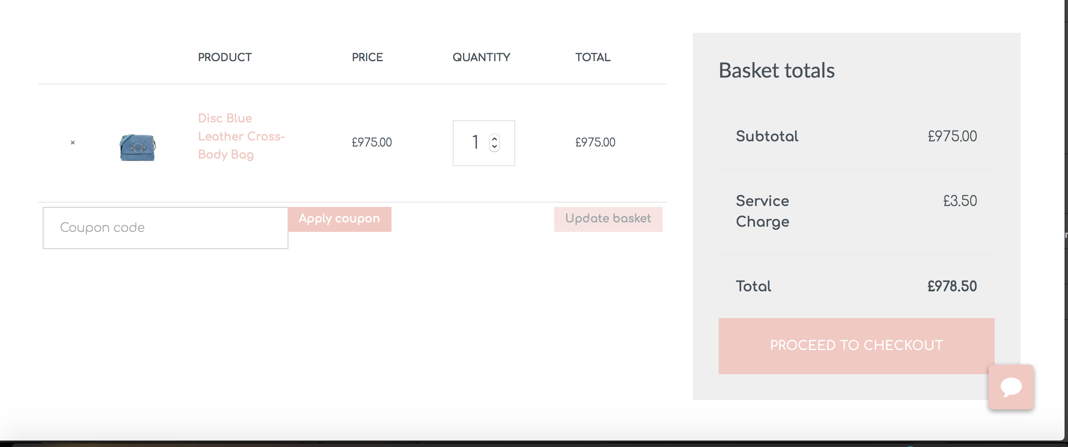
Task: Click into the Coupon code field
Action: tap(166, 228)
